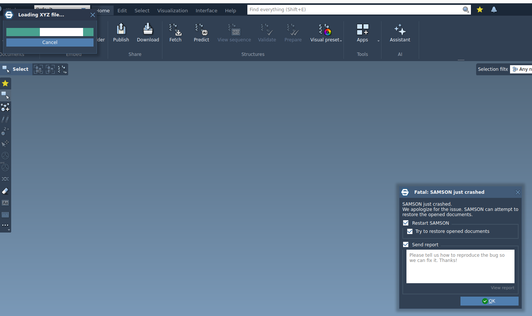Show more tools via the ellipsis icon
532x316 pixels.
(x=5, y=225)
